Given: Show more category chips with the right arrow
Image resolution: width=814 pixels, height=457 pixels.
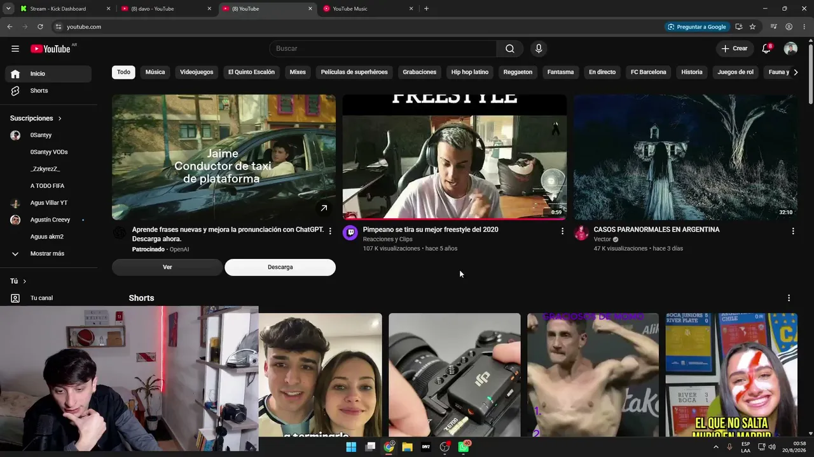Looking at the screenshot, I should [795, 72].
